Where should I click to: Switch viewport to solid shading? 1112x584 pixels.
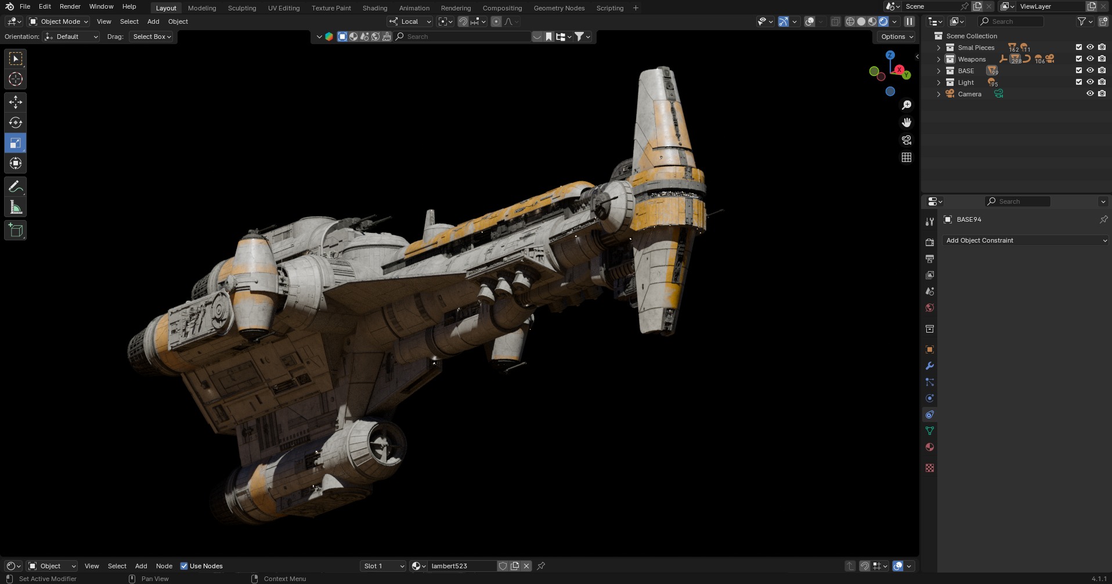click(x=861, y=21)
